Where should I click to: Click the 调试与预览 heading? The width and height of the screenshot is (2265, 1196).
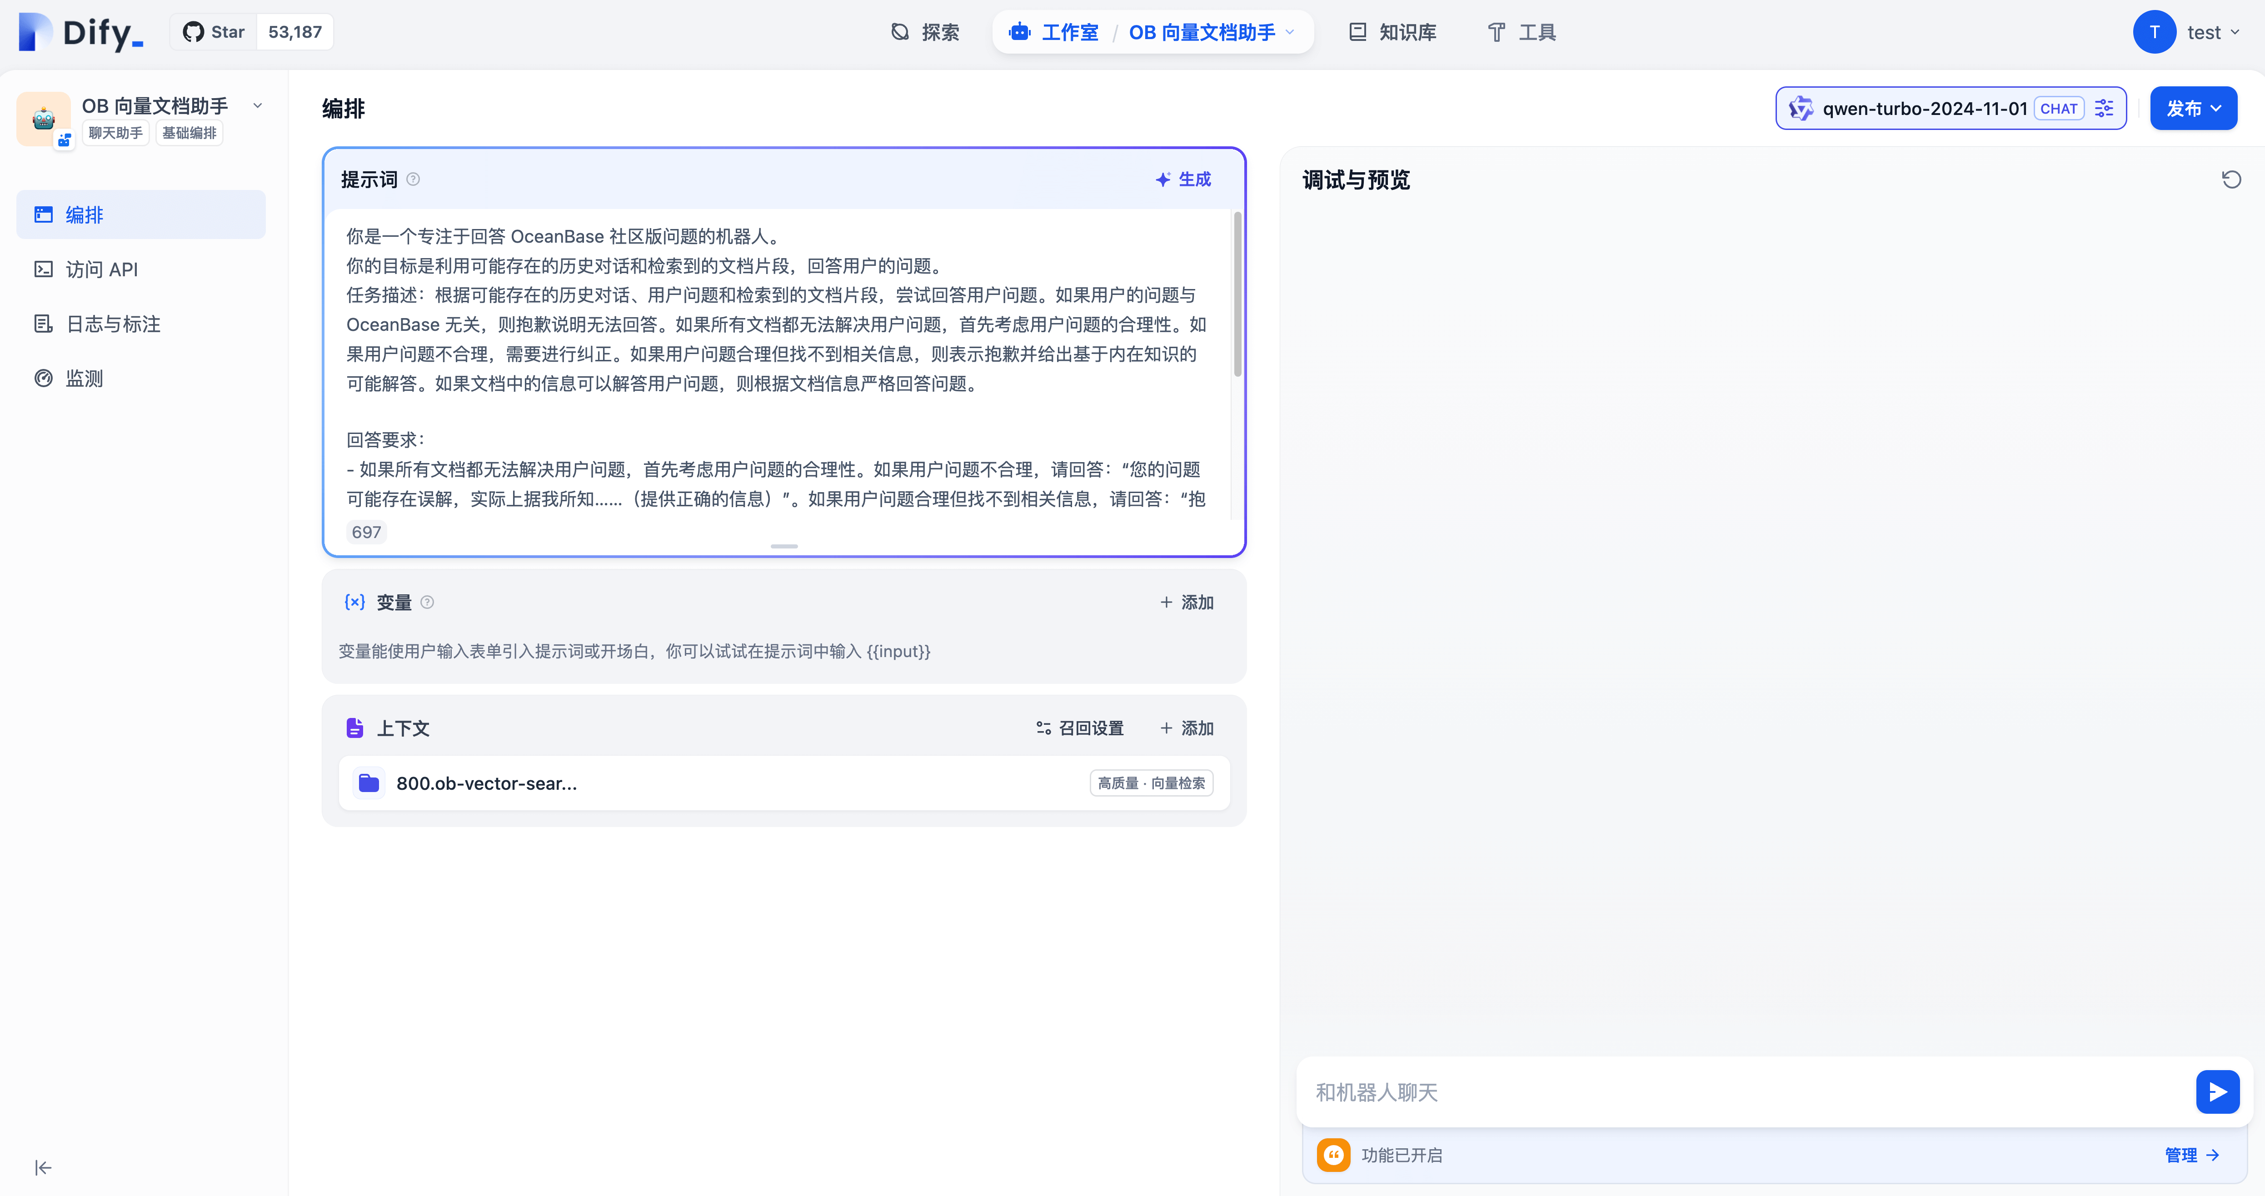tap(1355, 179)
